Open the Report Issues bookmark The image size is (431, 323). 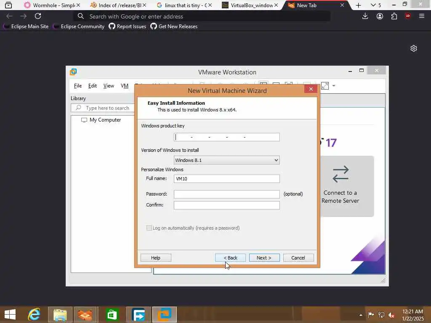click(x=128, y=26)
